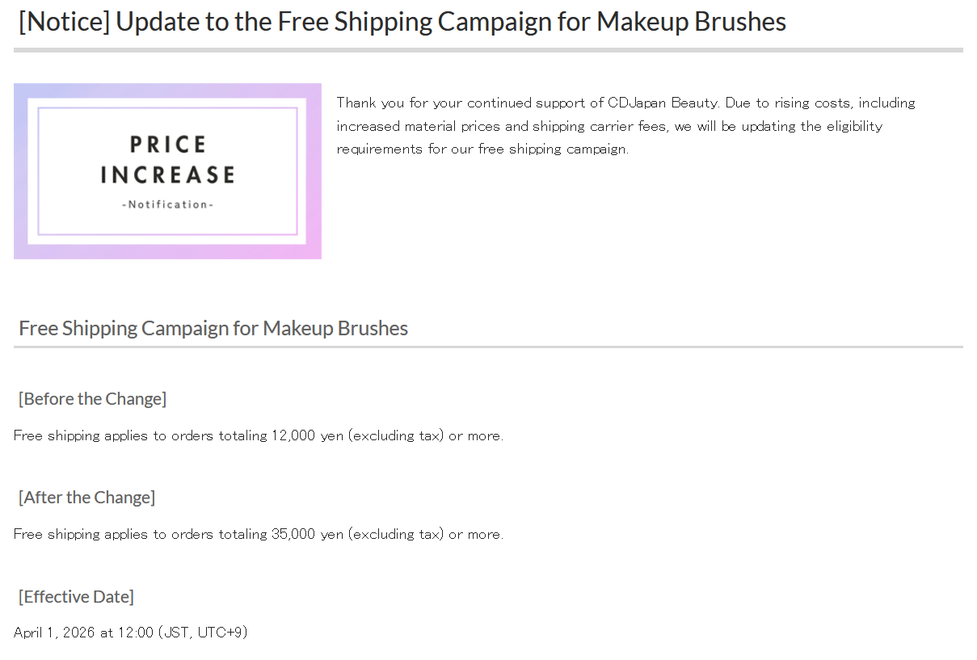Click "requirements for our free shipping campaign" line
The width and height of the screenshot is (977, 660).
pos(482,149)
